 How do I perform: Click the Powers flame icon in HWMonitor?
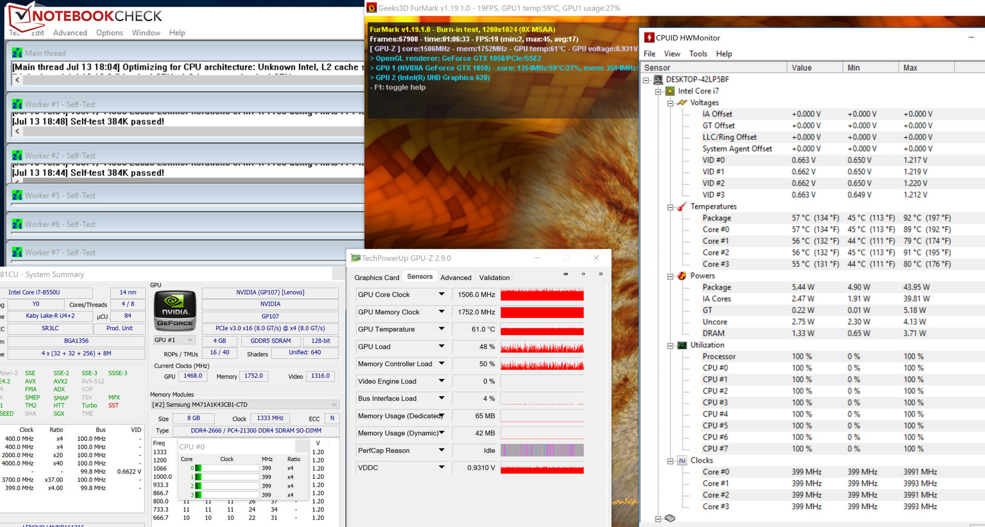point(682,276)
